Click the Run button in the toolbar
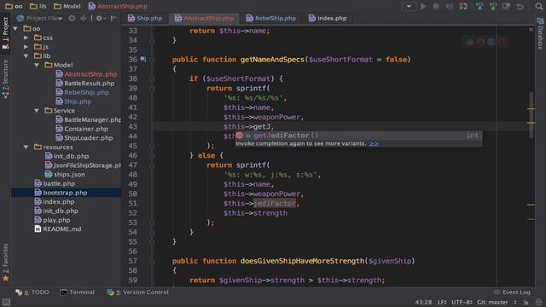 [x=423, y=6]
